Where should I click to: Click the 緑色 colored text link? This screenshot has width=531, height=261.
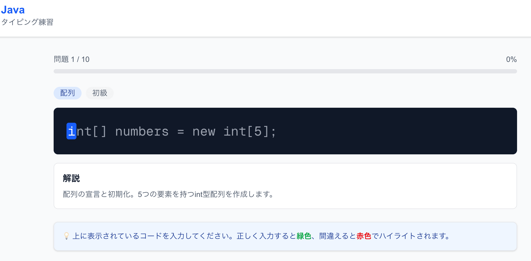coord(304,236)
